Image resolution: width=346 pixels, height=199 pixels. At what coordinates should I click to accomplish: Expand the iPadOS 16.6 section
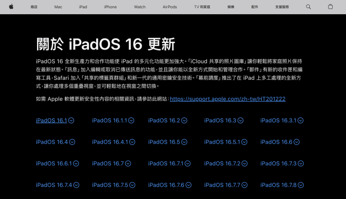(280, 142)
